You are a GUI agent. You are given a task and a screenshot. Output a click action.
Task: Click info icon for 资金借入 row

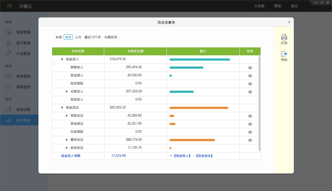pyautogui.click(x=250, y=76)
